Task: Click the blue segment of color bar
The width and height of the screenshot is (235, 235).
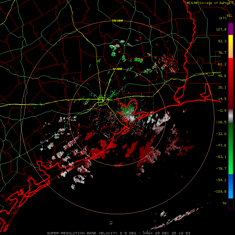Action: click(231, 186)
